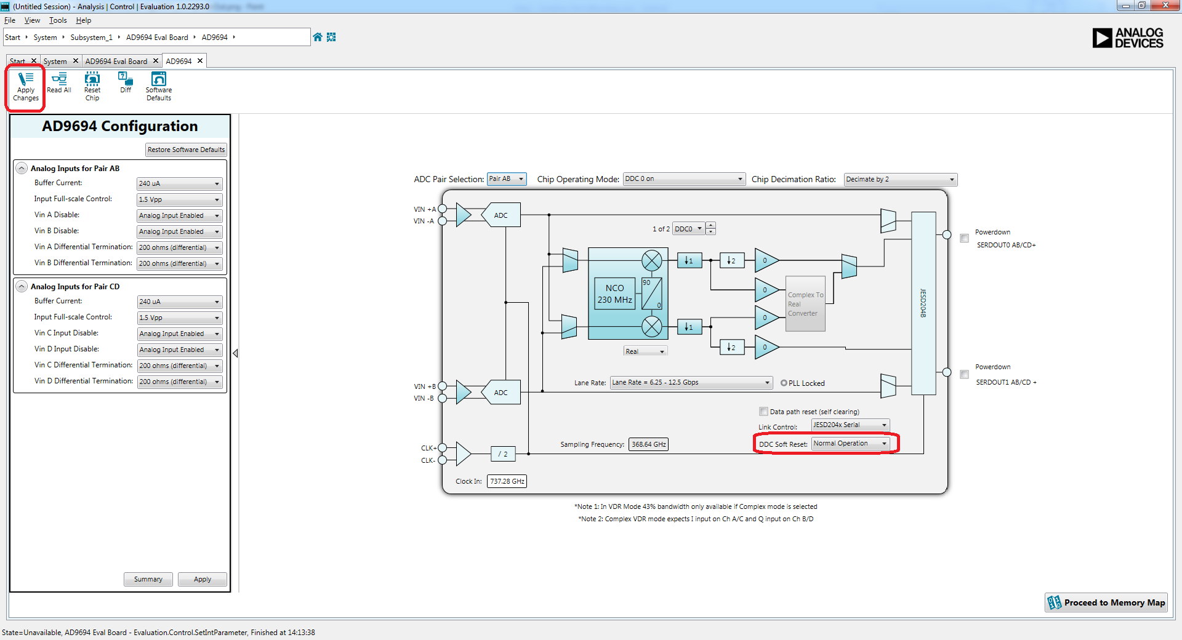This screenshot has height=640, width=1182.
Task: Switch to the AD9694 Eval Board tab
Action: point(117,61)
